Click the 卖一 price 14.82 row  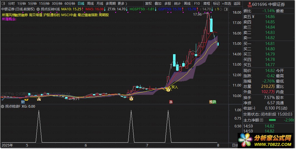click(269, 38)
